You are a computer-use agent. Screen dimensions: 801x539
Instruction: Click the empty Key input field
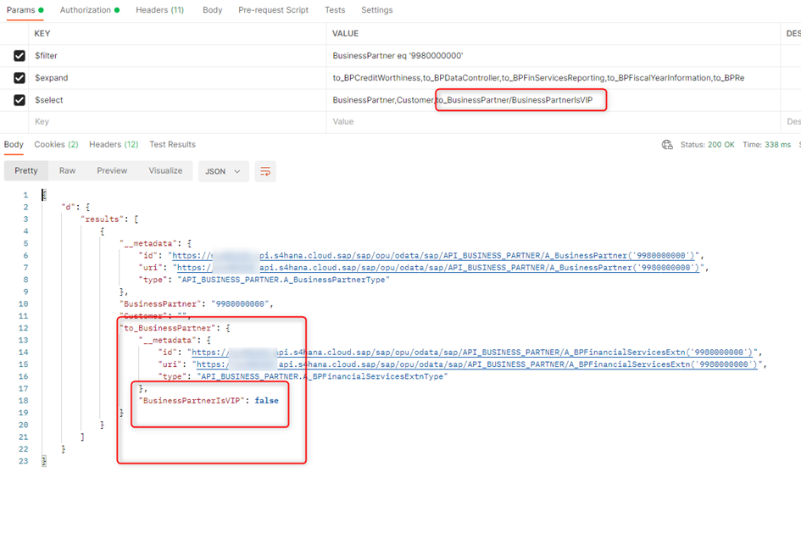coord(170,122)
